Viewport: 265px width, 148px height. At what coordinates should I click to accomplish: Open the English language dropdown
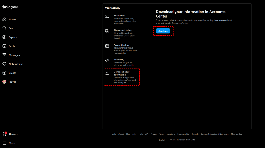tap(163, 140)
